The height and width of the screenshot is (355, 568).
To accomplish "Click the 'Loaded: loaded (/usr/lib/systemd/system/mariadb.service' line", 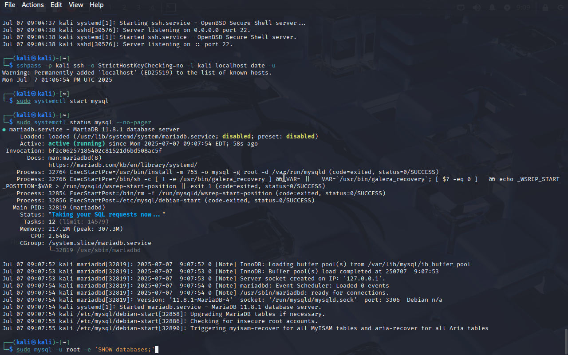I will (x=169, y=137).
